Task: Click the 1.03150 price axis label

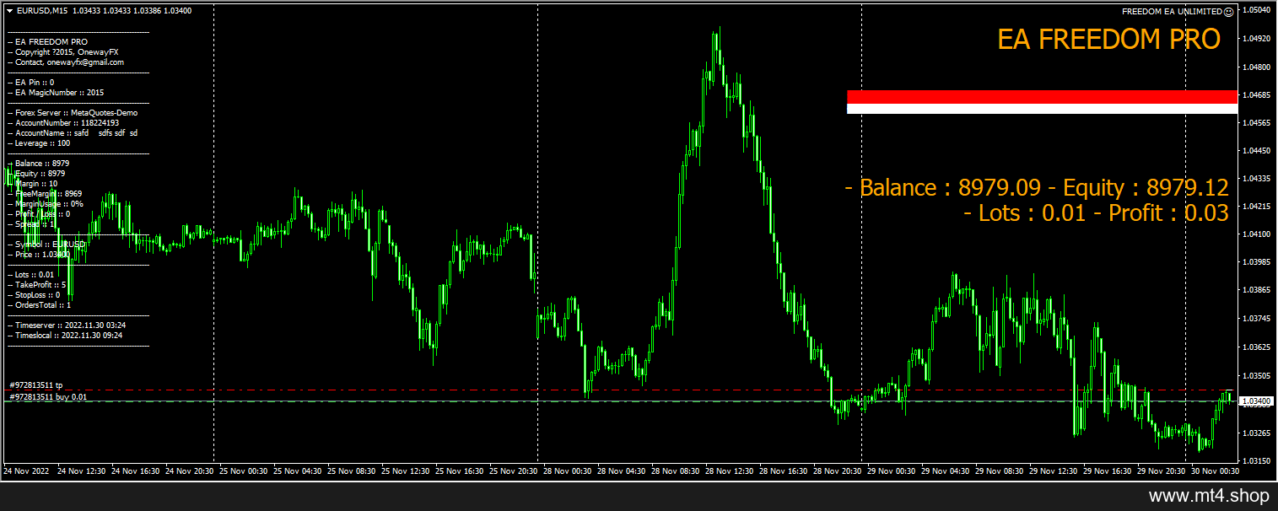Action: point(1257,461)
